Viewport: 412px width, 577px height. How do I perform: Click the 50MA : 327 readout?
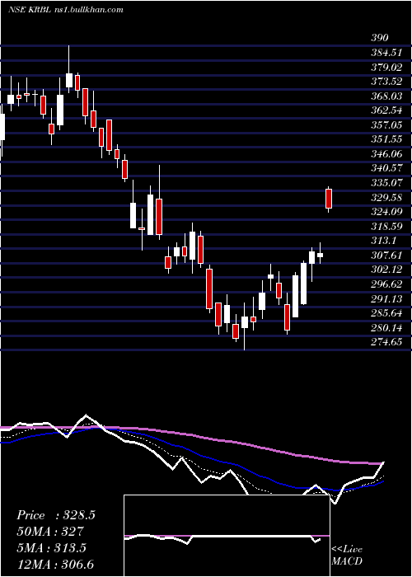(x=50, y=532)
